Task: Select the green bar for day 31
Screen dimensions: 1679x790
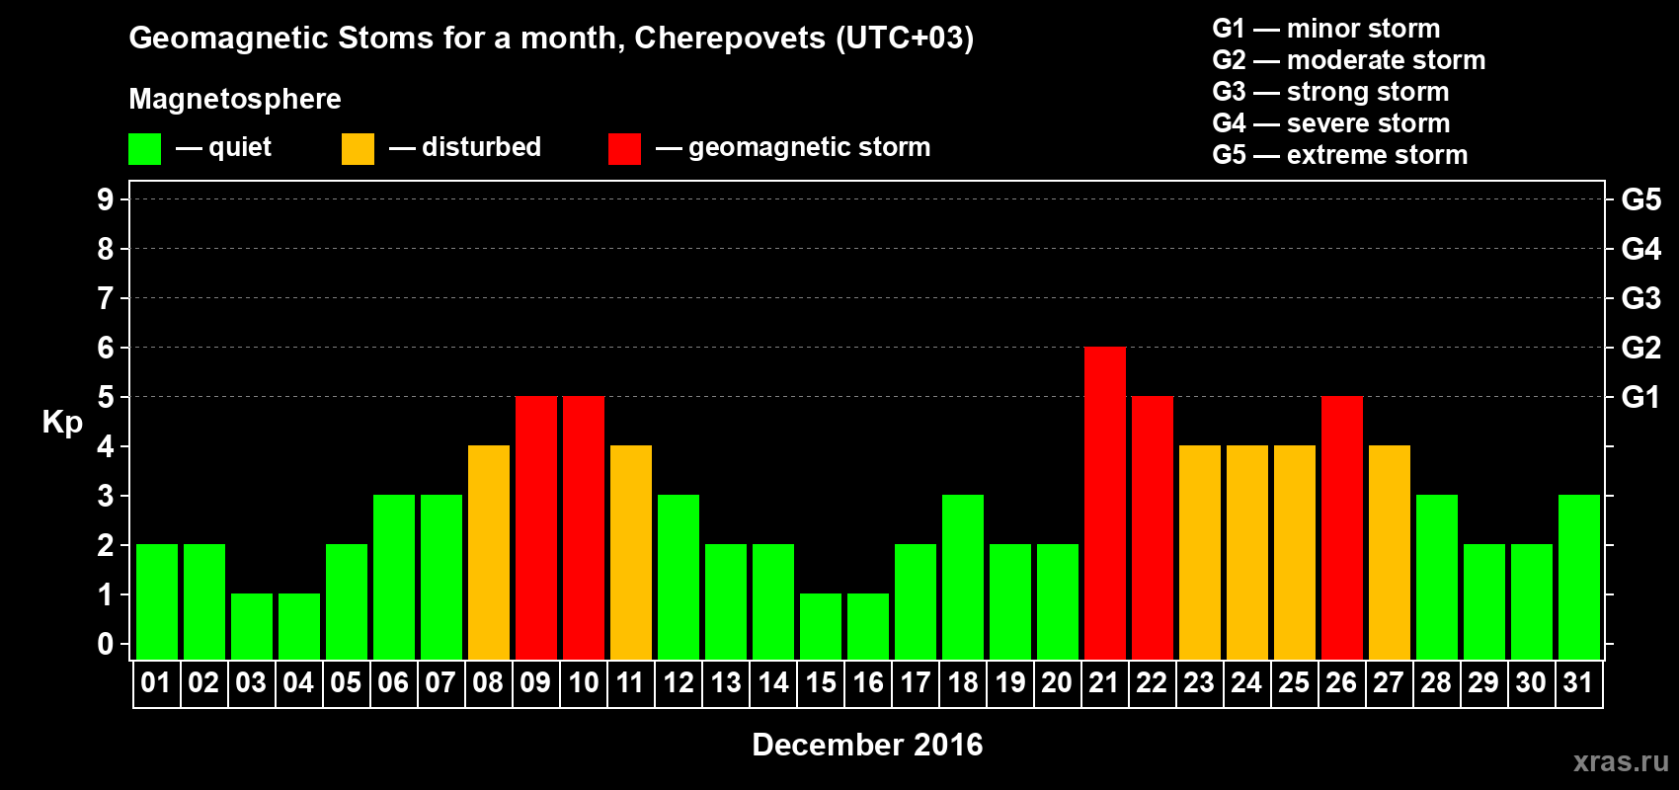Action: [x=1579, y=578]
